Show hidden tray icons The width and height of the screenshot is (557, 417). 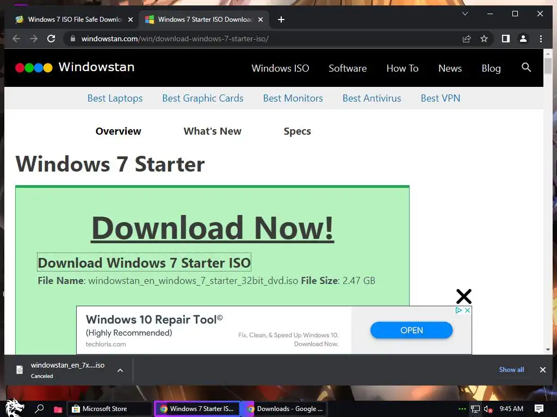pos(462,409)
